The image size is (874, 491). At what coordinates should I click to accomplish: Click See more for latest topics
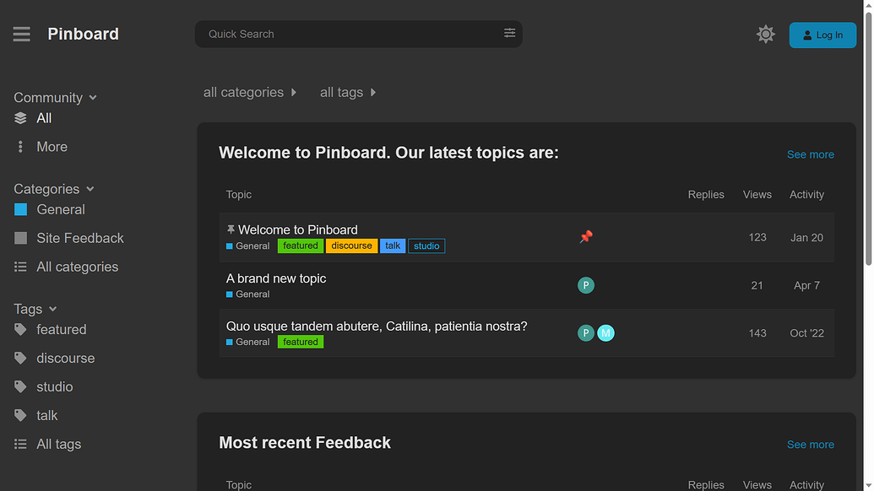[810, 154]
